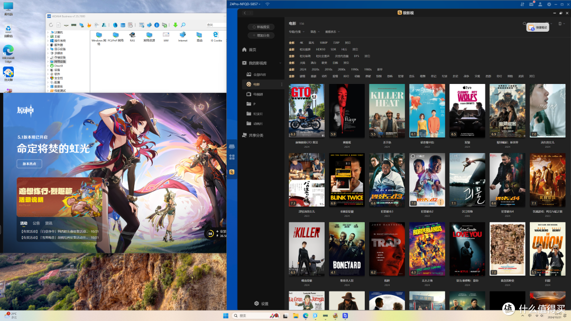Switch to 资讯 tab in Genshin launcher
The width and height of the screenshot is (571, 321).
(x=49, y=223)
